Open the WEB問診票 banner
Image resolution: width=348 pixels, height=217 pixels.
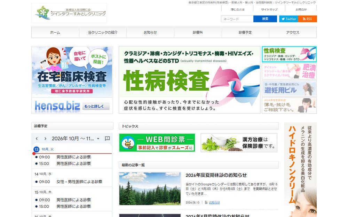click(x=157, y=143)
